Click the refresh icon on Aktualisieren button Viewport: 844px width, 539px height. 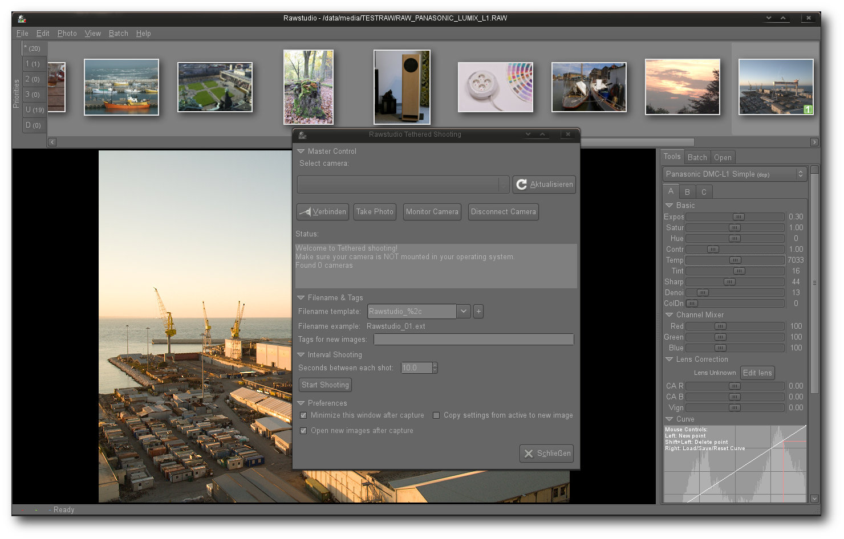point(521,184)
